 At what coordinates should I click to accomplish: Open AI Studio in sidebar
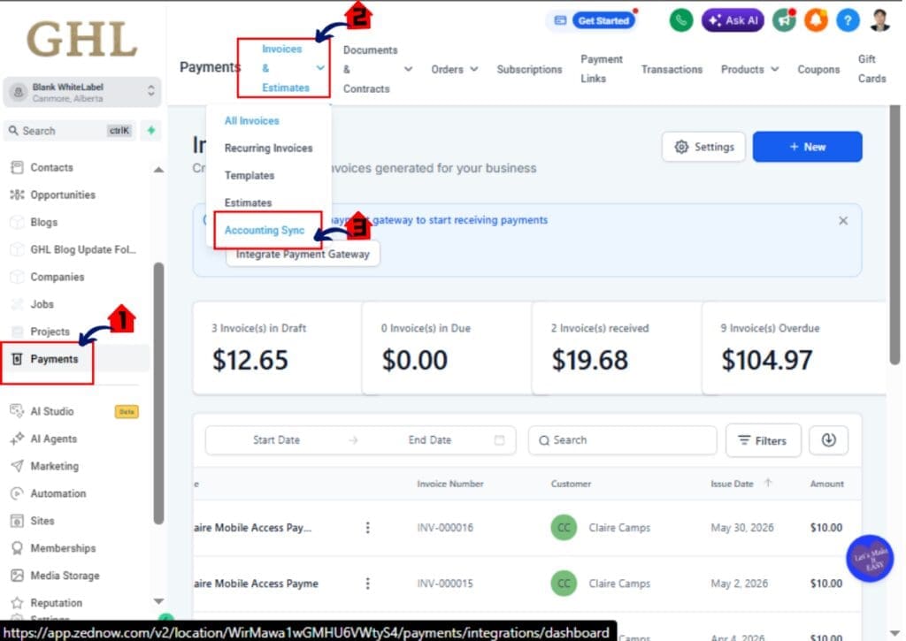point(51,412)
